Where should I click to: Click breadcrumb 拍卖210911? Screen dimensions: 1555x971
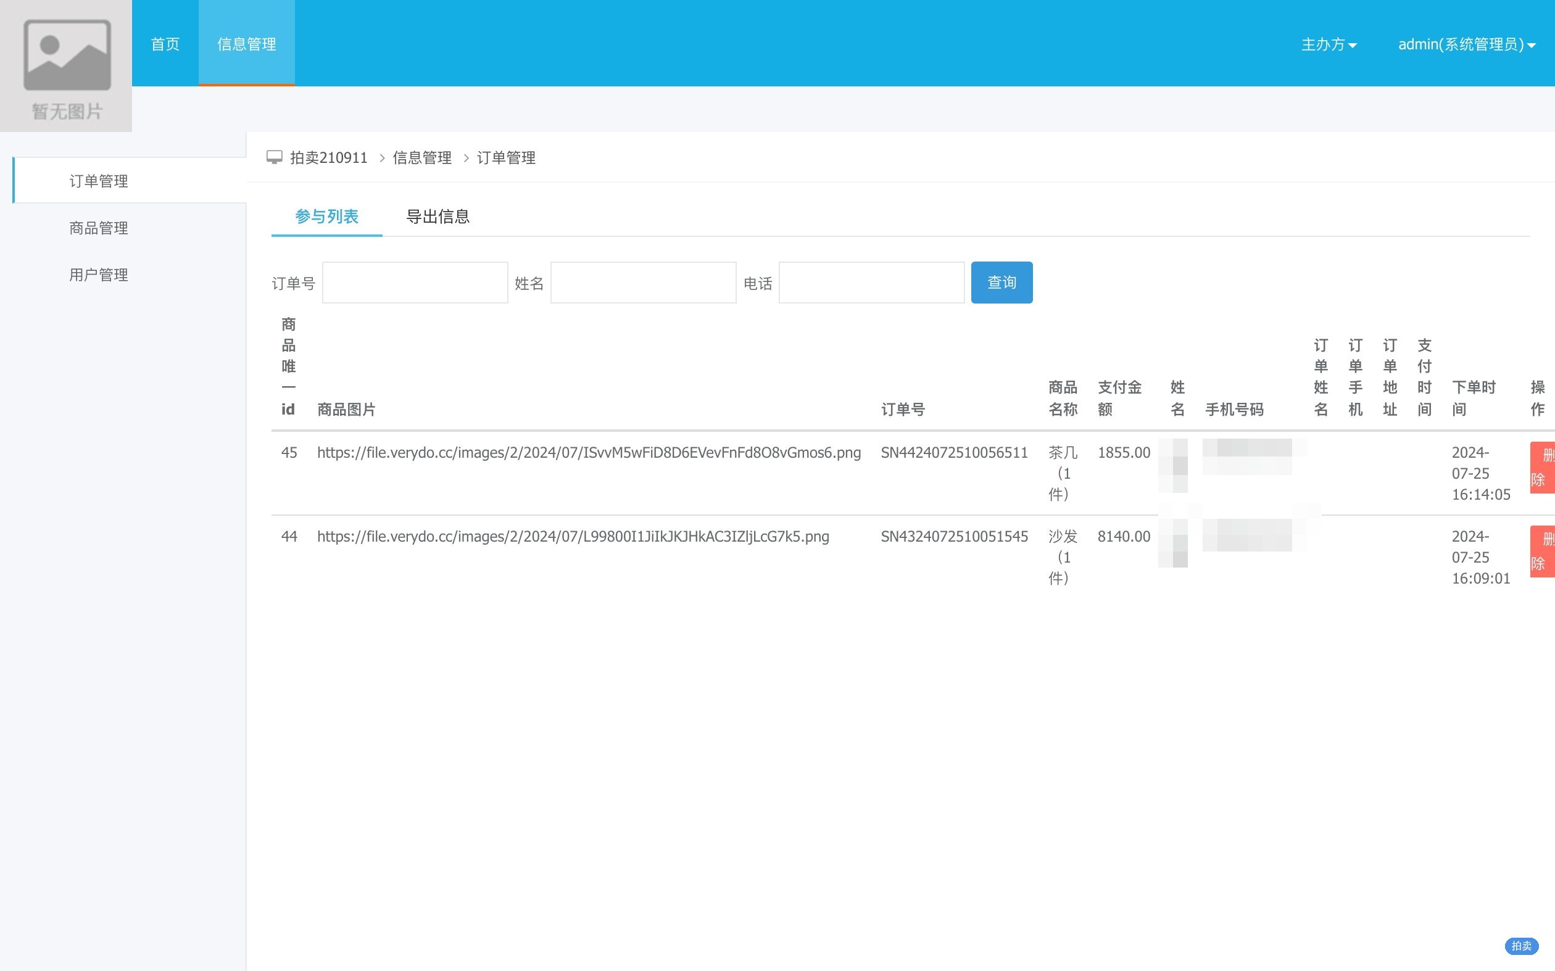point(329,157)
